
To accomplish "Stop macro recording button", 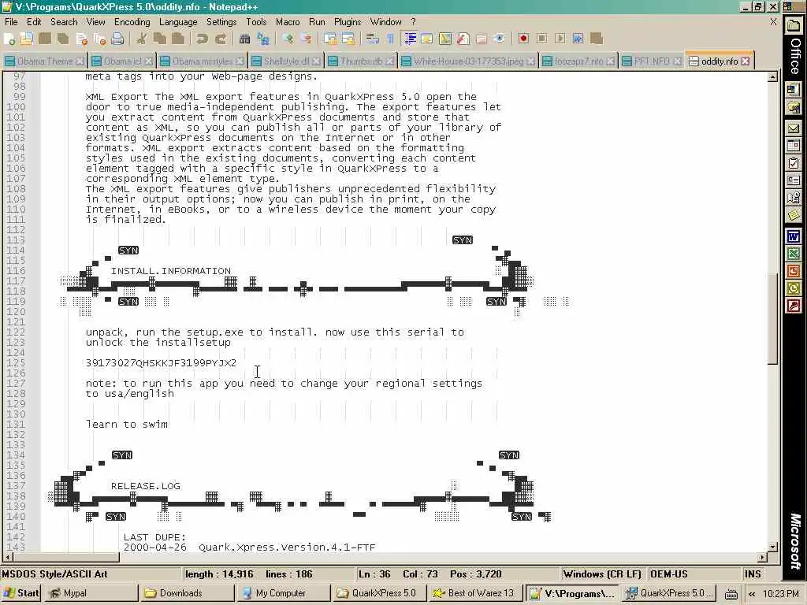I will click(x=541, y=39).
